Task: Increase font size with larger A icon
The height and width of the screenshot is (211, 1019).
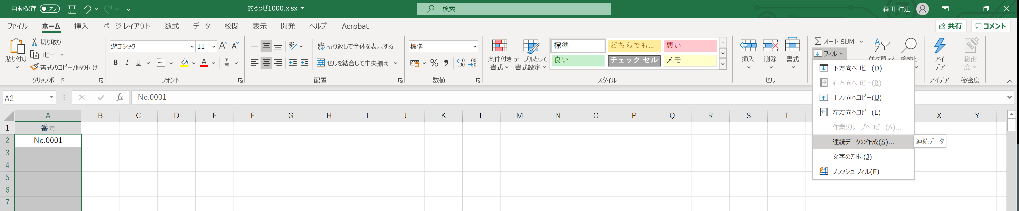Action: click(223, 46)
